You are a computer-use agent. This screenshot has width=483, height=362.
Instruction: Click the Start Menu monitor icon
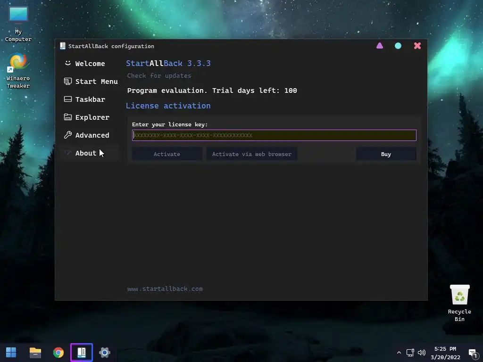click(68, 81)
